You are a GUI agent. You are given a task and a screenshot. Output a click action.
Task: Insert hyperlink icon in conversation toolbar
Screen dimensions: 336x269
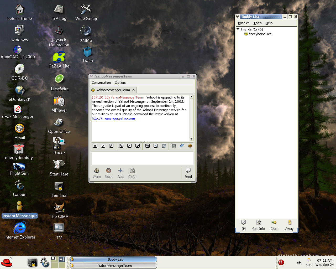point(182,146)
